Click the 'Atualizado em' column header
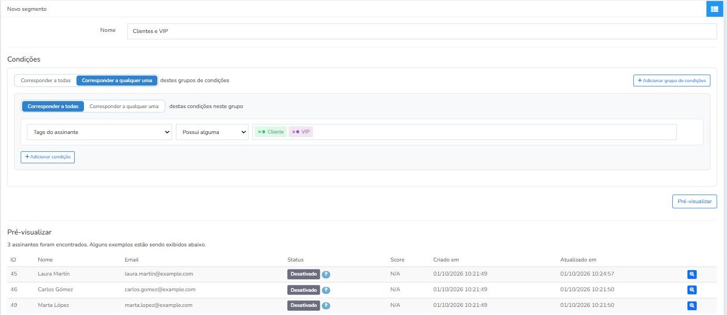The height and width of the screenshot is (315, 727). 578,260
